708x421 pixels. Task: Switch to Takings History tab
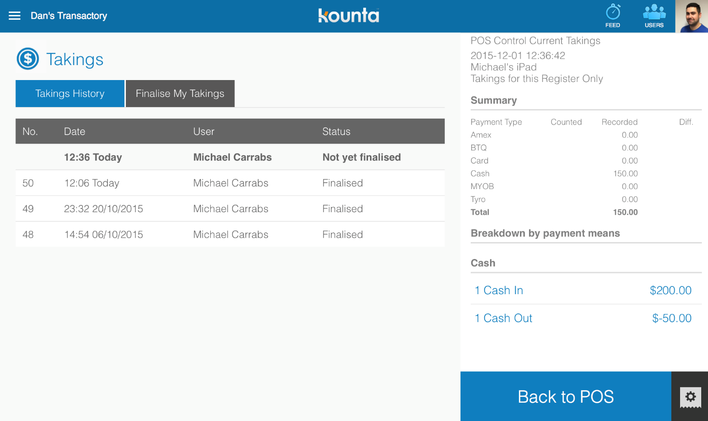point(70,94)
